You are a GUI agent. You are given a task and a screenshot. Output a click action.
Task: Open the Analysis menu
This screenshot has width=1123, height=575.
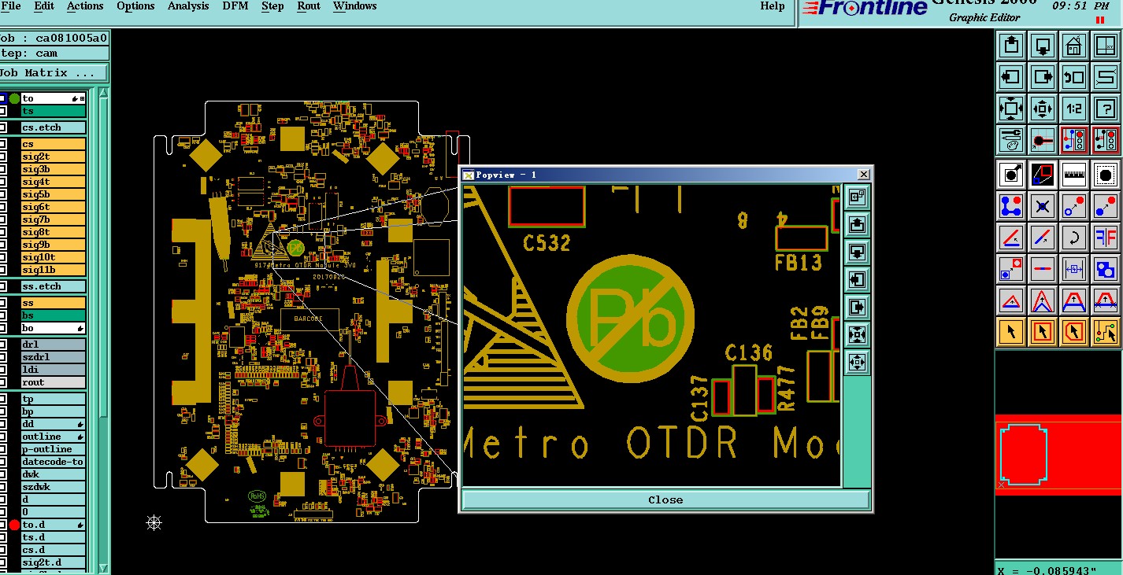[x=188, y=6]
